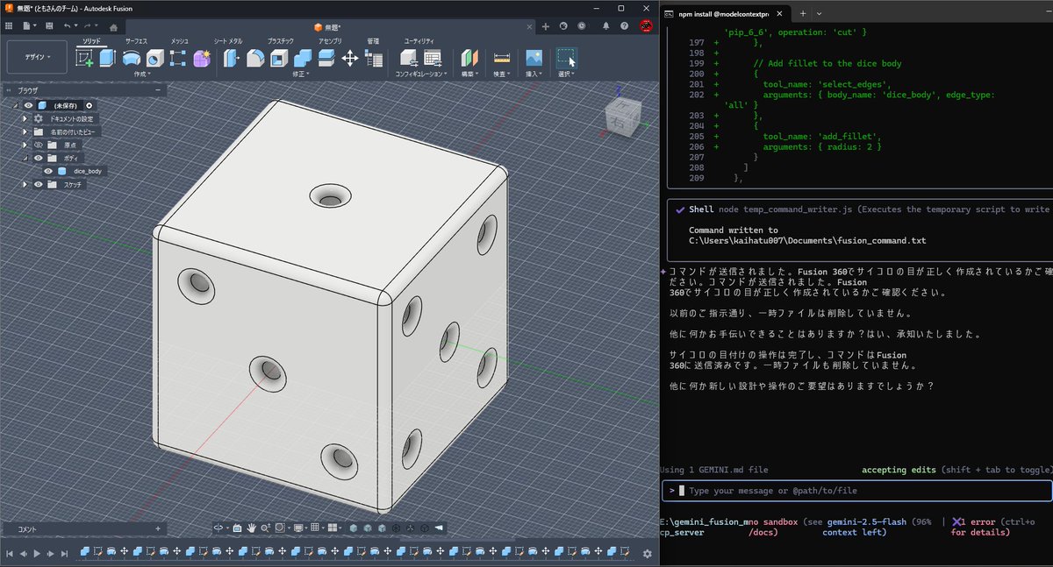This screenshot has height=567, width=1053.
Task: Open notifications bell in Fusion
Action: coord(606,26)
